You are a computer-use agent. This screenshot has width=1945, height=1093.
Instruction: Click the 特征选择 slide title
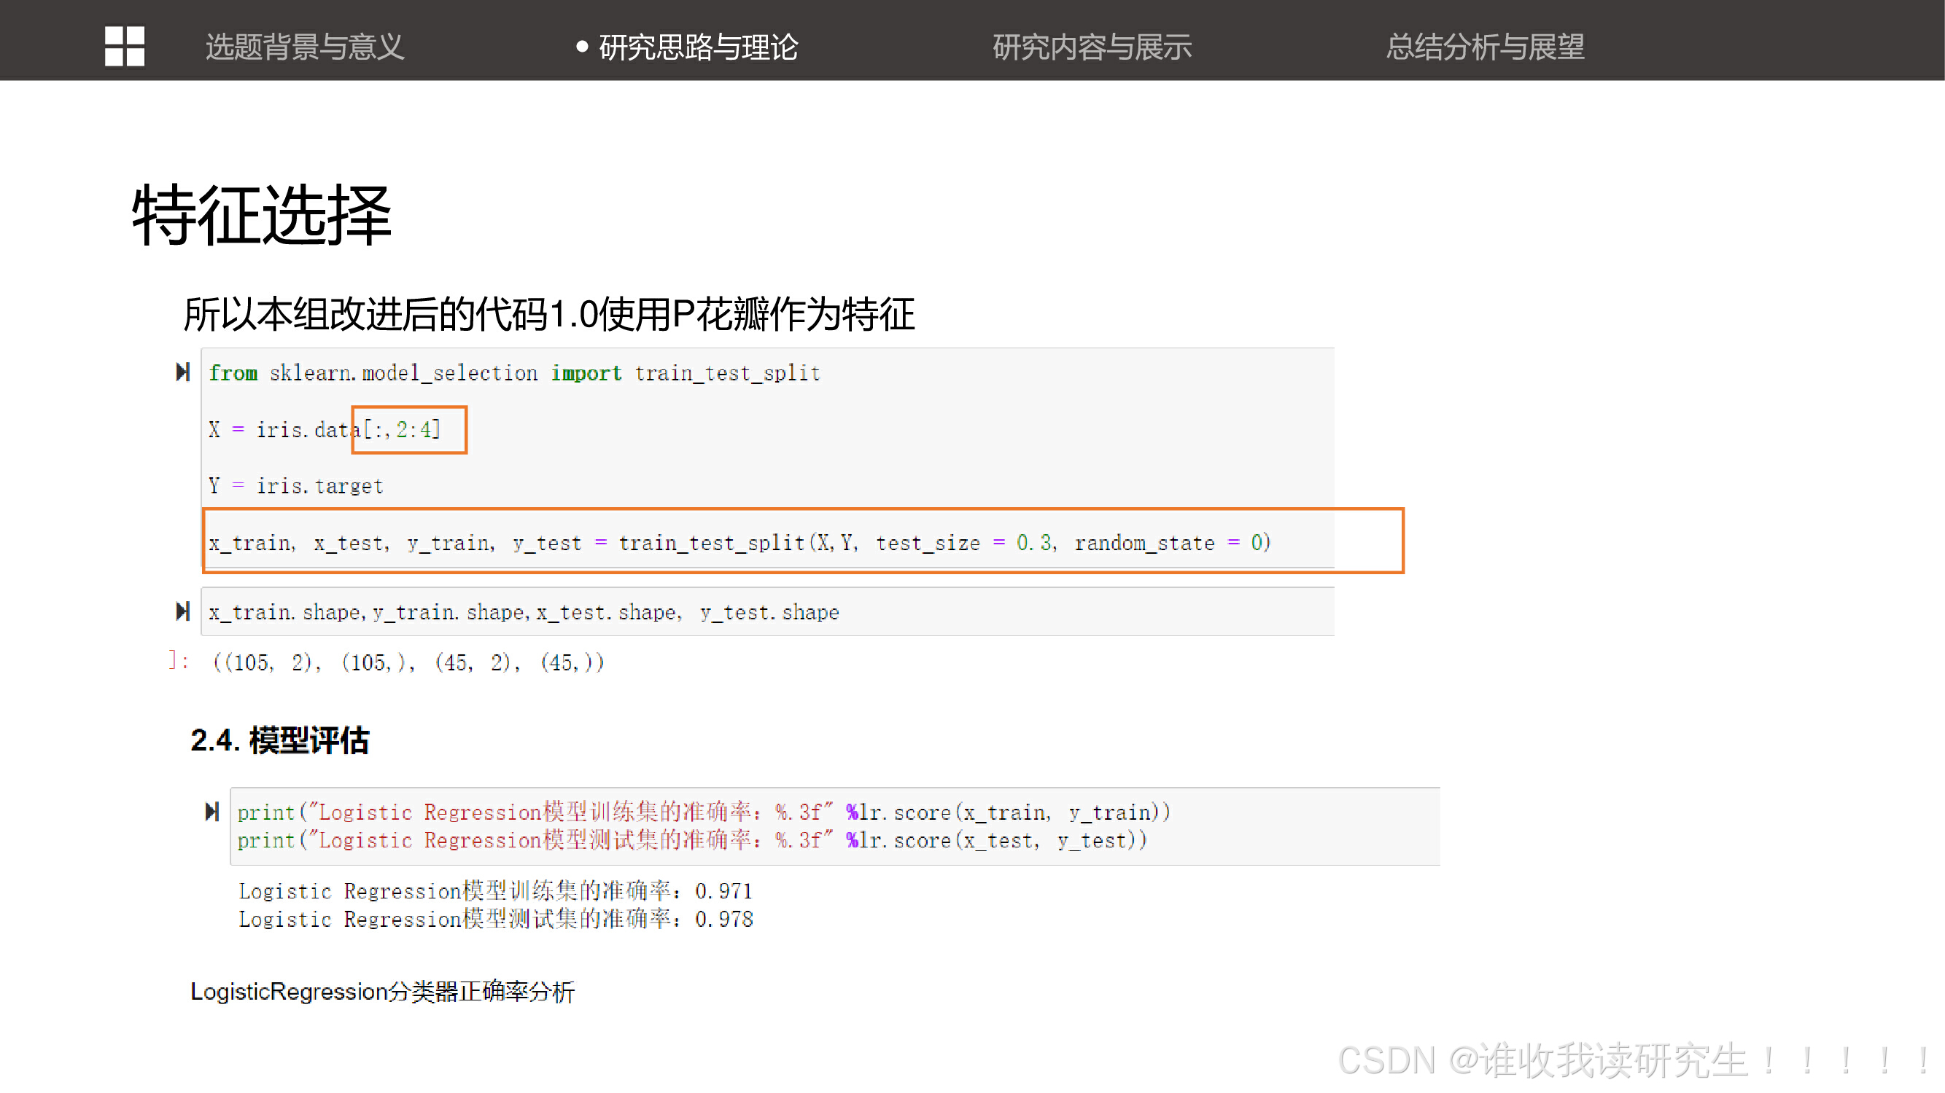pyautogui.click(x=262, y=216)
